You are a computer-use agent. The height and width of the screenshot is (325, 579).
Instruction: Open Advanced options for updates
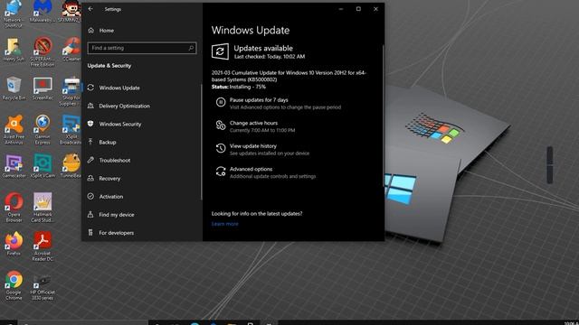coord(265,172)
